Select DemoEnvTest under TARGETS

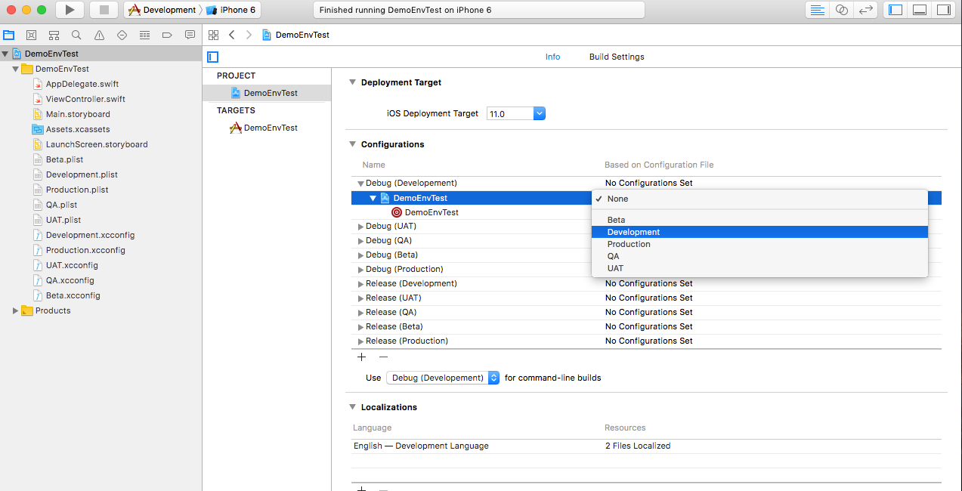click(267, 128)
